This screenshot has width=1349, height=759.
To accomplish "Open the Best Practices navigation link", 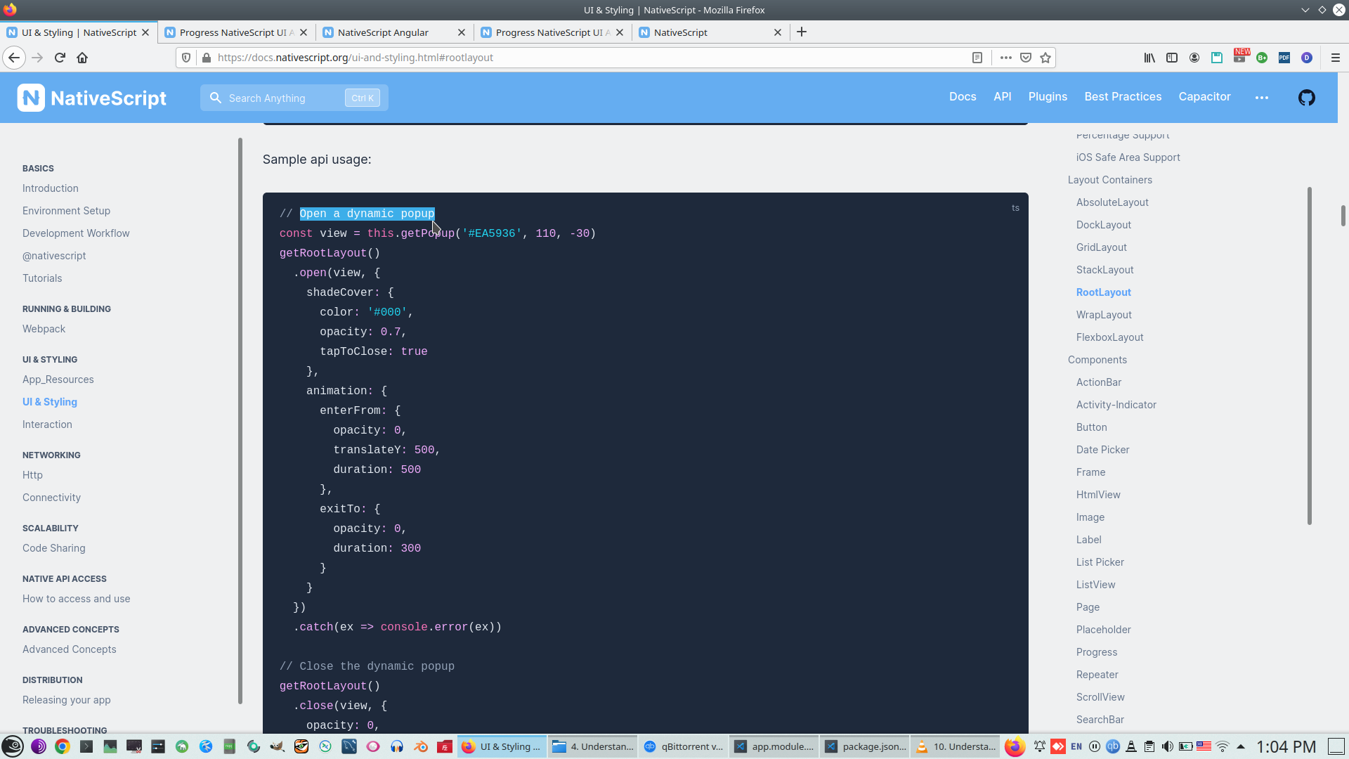I will [1122, 97].
